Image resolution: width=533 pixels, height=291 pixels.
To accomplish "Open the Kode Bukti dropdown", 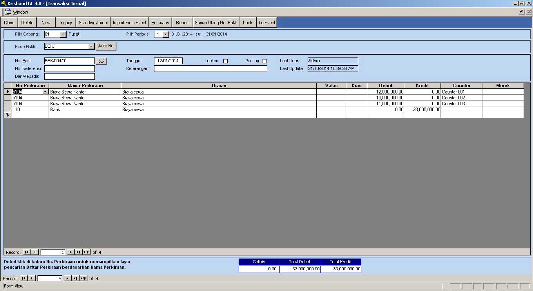I will tap(91, 46).
